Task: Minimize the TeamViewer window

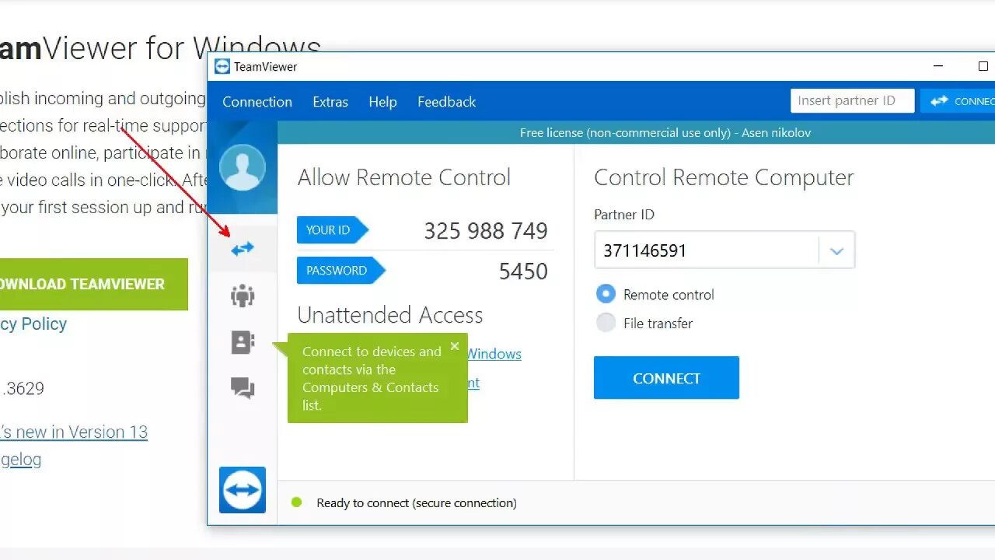Action: [939, 67]
